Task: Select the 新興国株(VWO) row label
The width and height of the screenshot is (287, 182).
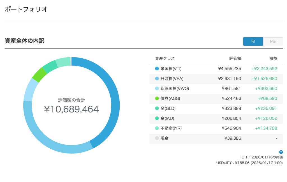Action: tap(175, 89)
